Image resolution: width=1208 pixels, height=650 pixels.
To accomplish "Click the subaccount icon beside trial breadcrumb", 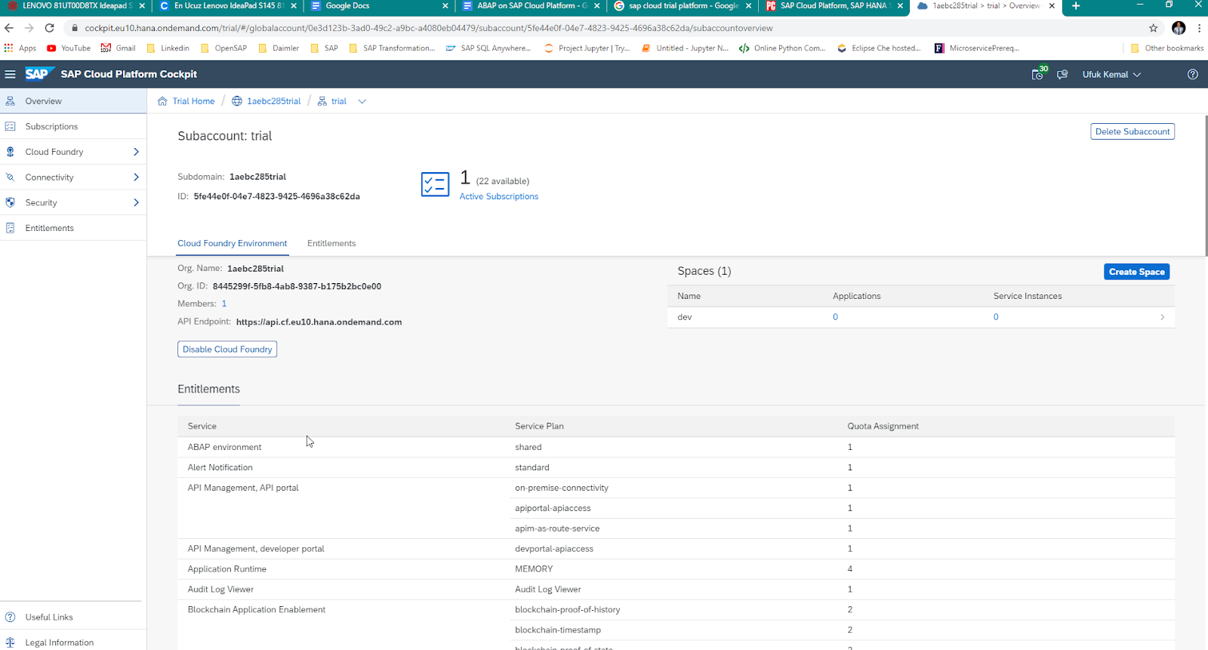I will click(x=322, y=101).
